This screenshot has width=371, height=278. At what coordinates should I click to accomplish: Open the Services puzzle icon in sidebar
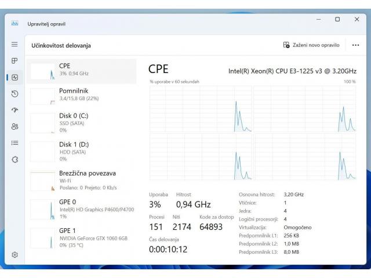14,159
